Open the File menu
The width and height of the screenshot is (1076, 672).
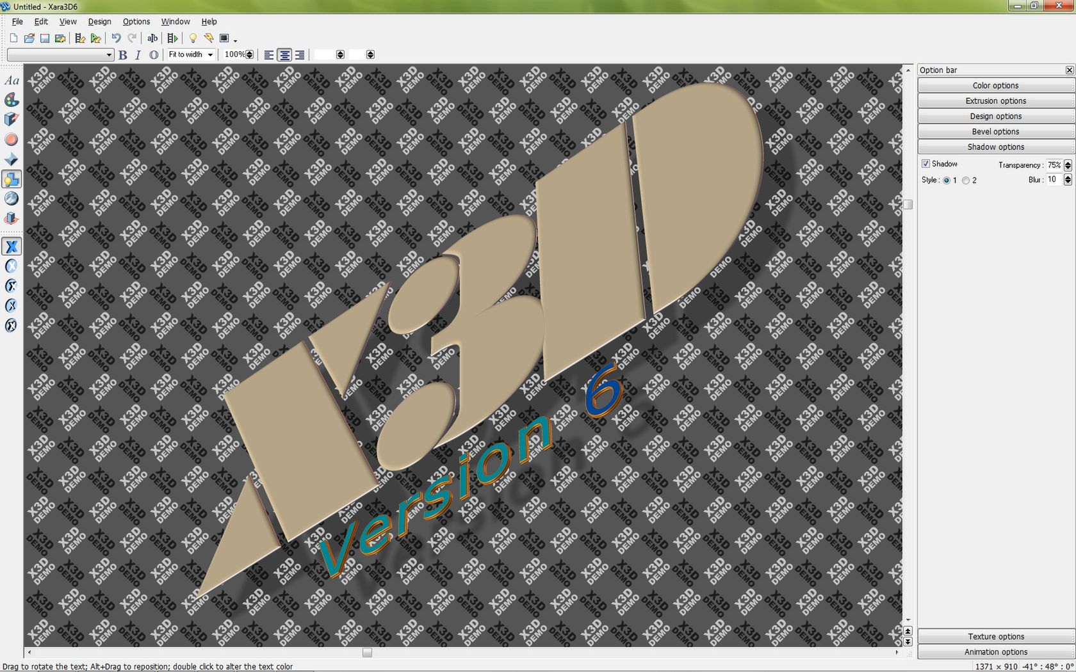[17, 22]
